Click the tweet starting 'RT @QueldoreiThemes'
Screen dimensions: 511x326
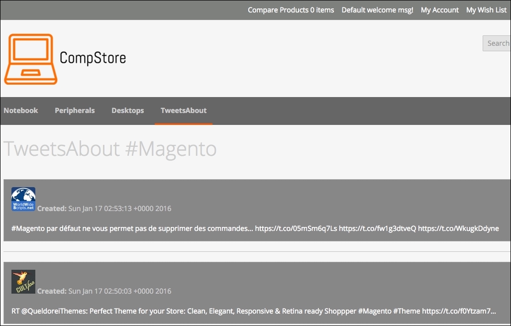coord(254,311)
